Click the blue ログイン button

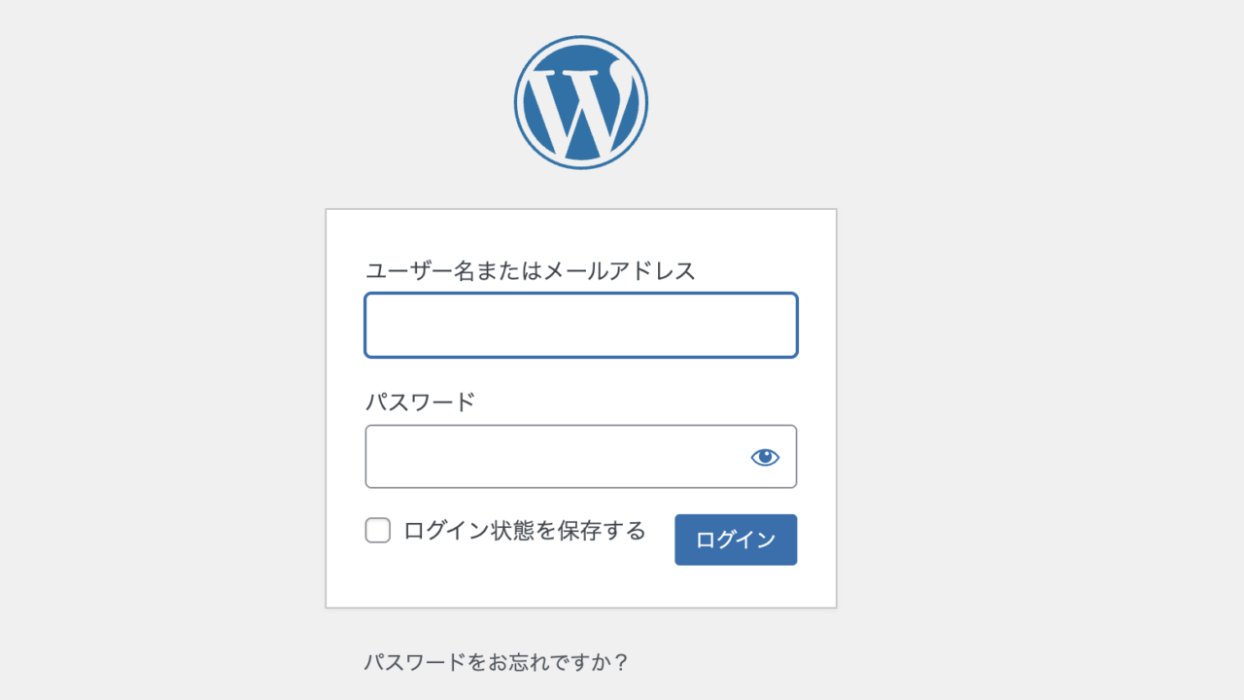click(736, 540)
